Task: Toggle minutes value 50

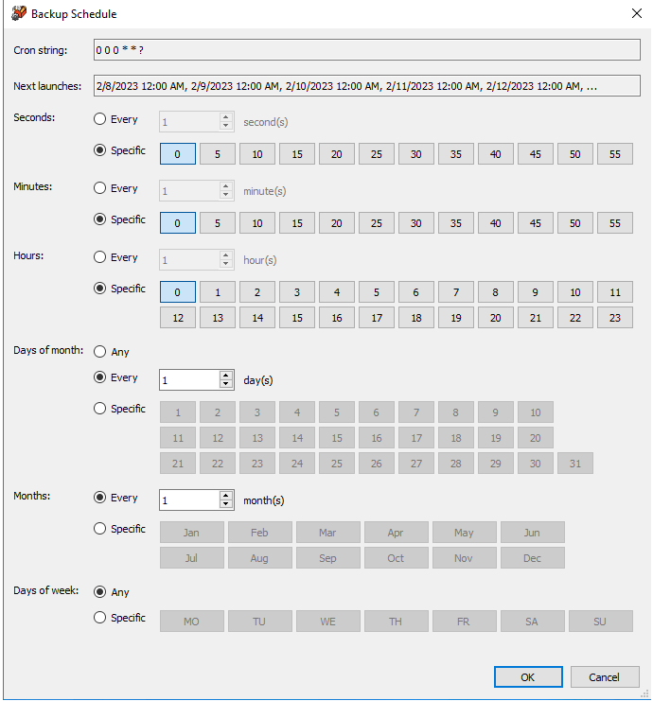Action: click(x=575, y=223)
